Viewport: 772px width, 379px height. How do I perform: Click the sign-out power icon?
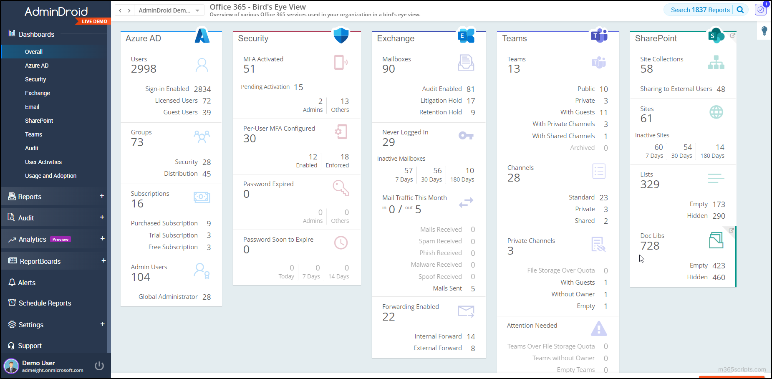pyautogui.click(x=99, y=366)
